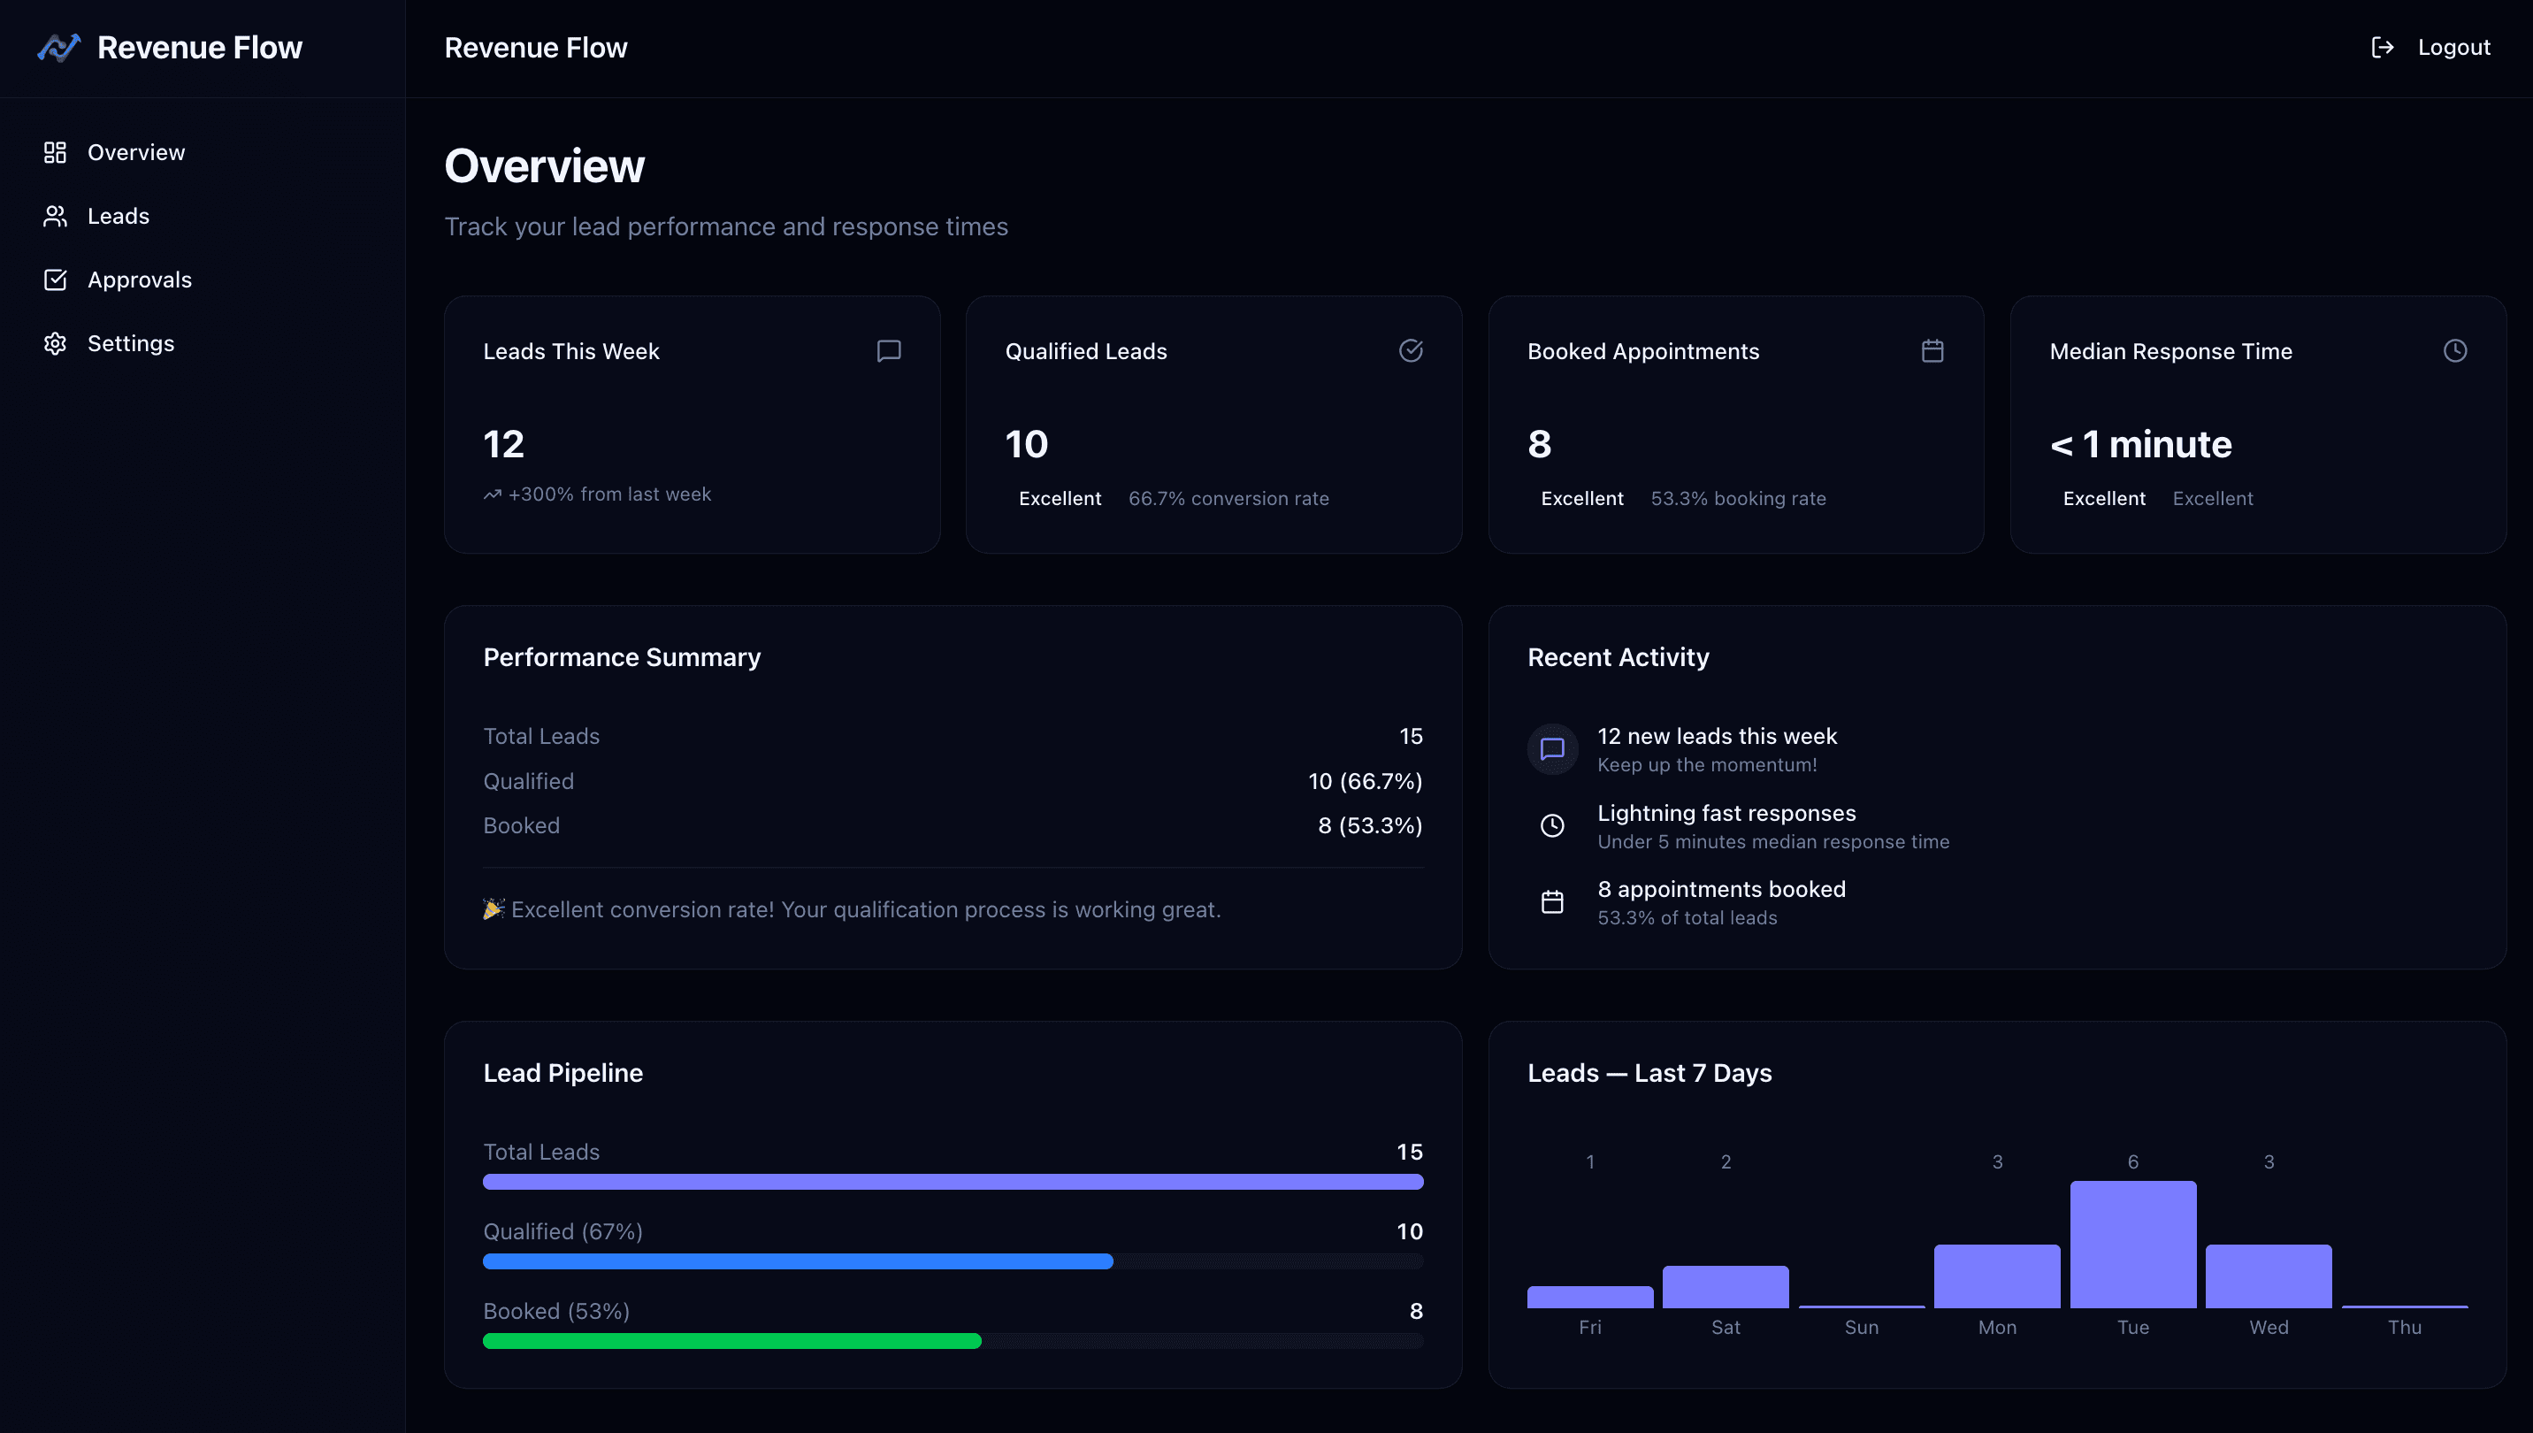Click the Revenue Flow title in top bar

536,46
